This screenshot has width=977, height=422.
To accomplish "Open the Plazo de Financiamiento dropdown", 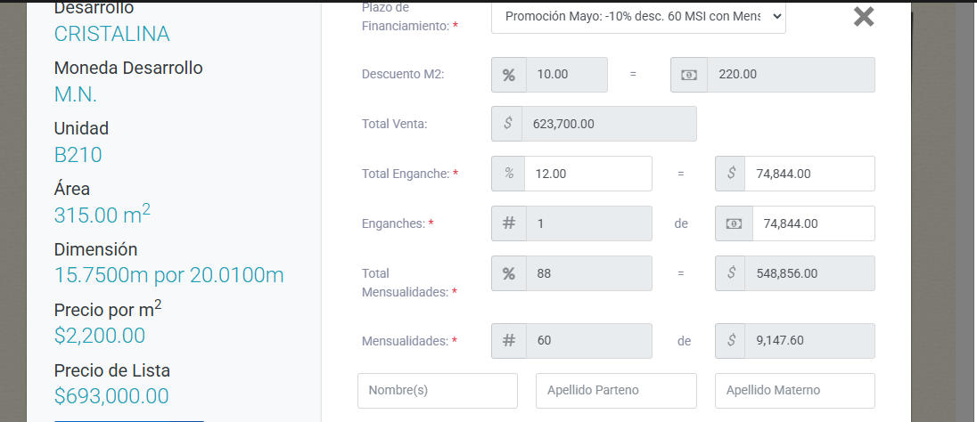I will coord(638,16).
